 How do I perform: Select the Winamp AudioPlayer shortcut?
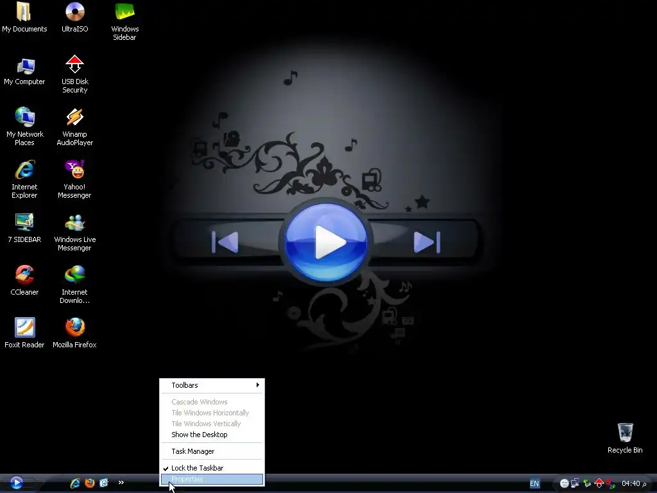pyautogui.click(x=74, y=117)
